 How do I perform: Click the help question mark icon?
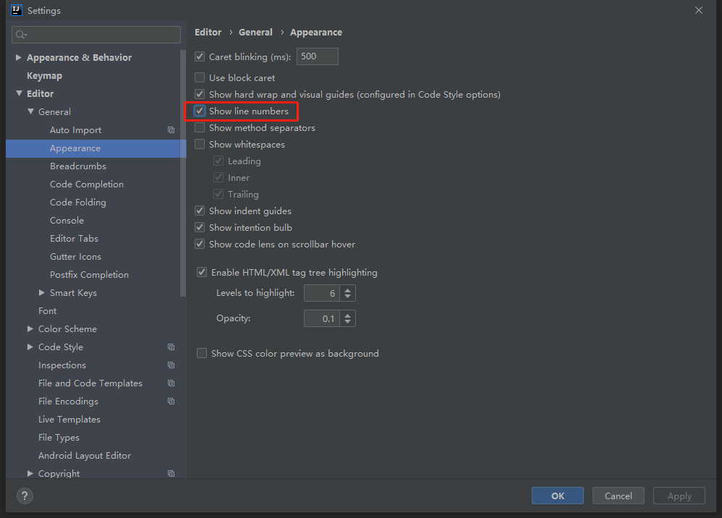[25, 496]
